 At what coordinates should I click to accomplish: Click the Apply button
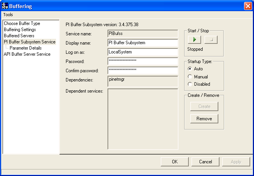click(236, 162)
